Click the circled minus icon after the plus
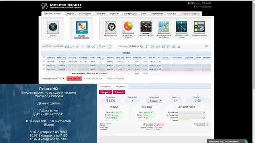This screenshot has width=255, height=143. [158, 46]
